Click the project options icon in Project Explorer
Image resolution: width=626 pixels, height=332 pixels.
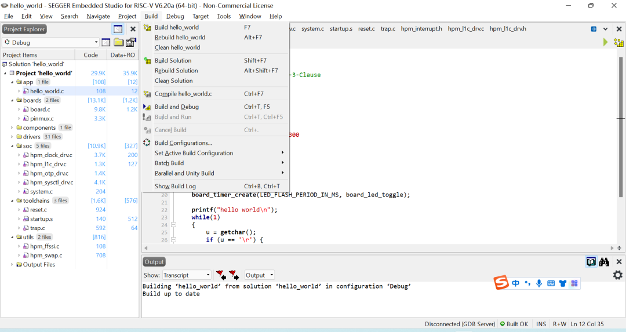tap(131, 42)
